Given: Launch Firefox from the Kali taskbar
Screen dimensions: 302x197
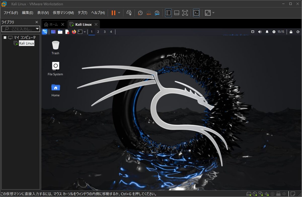Looking at the screenshot, I should point(74,32).
